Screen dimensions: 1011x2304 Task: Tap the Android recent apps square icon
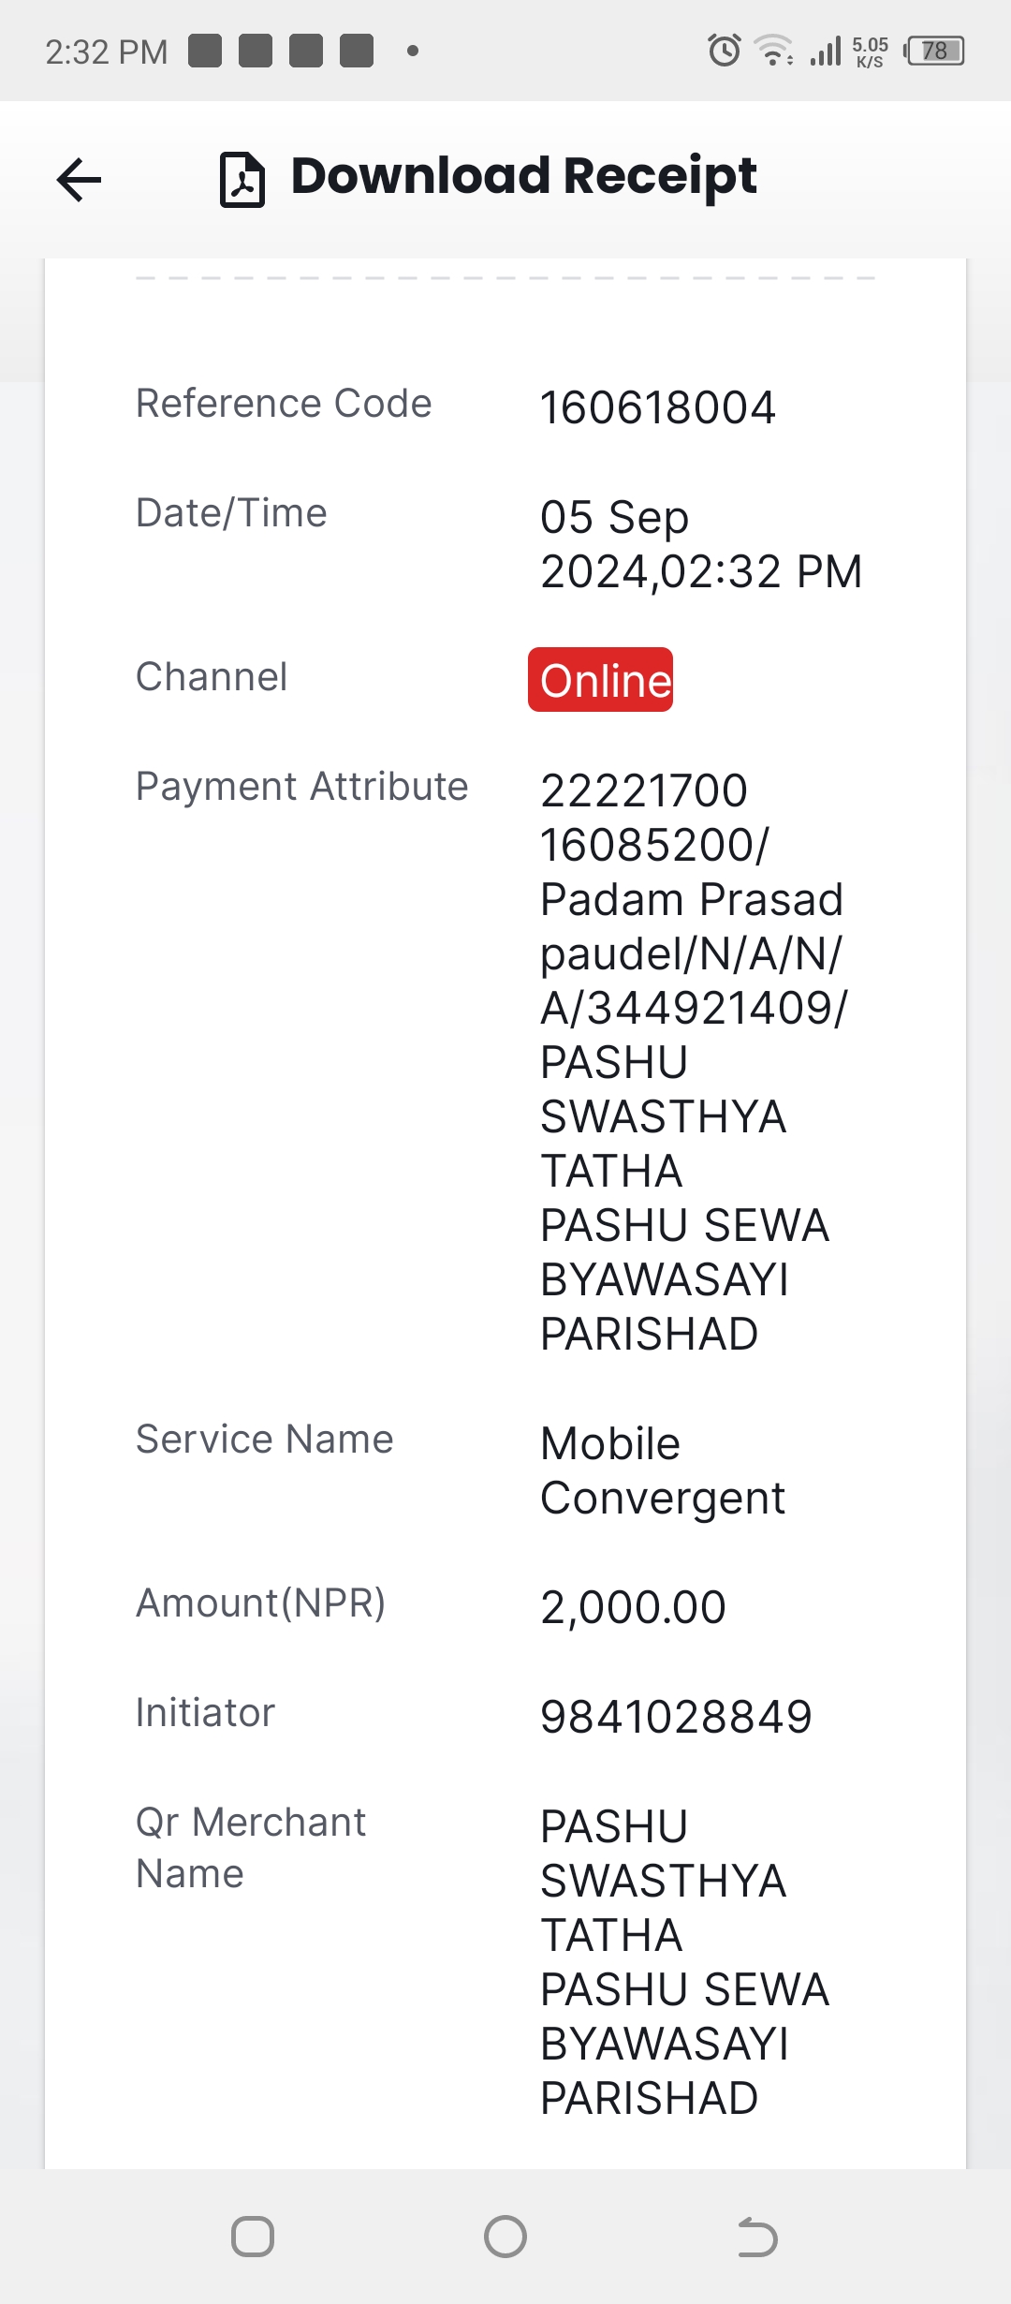pyautogui.click(x=253, y=2237)
